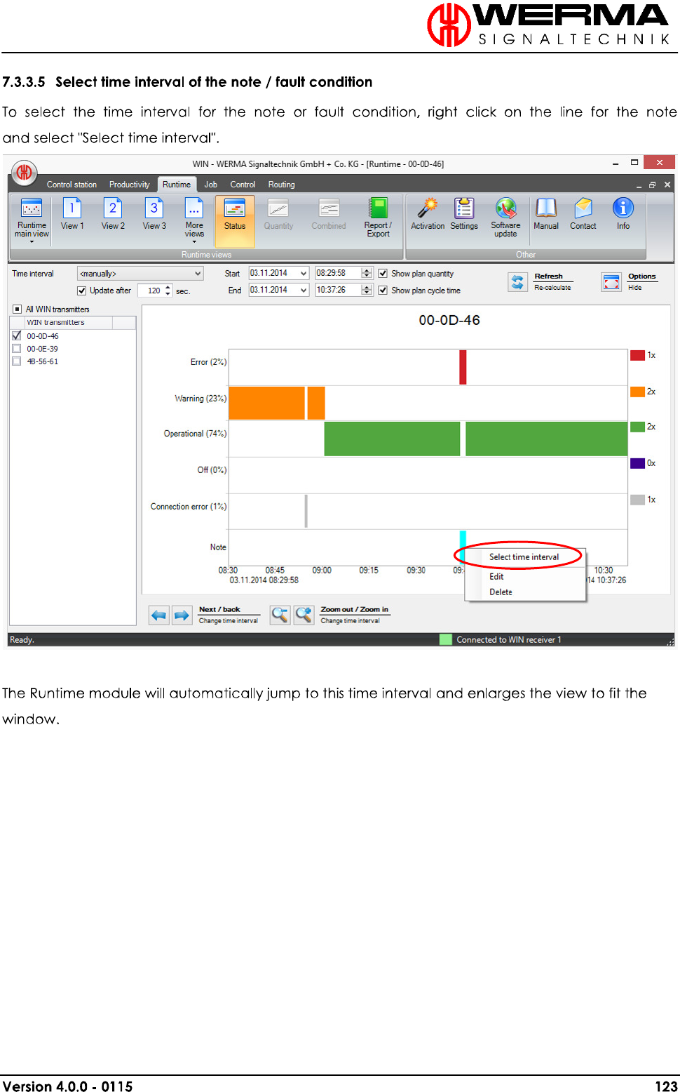Click the grey Connection error bar
This screenshot has width=680, height=1092.
[306, 511]
